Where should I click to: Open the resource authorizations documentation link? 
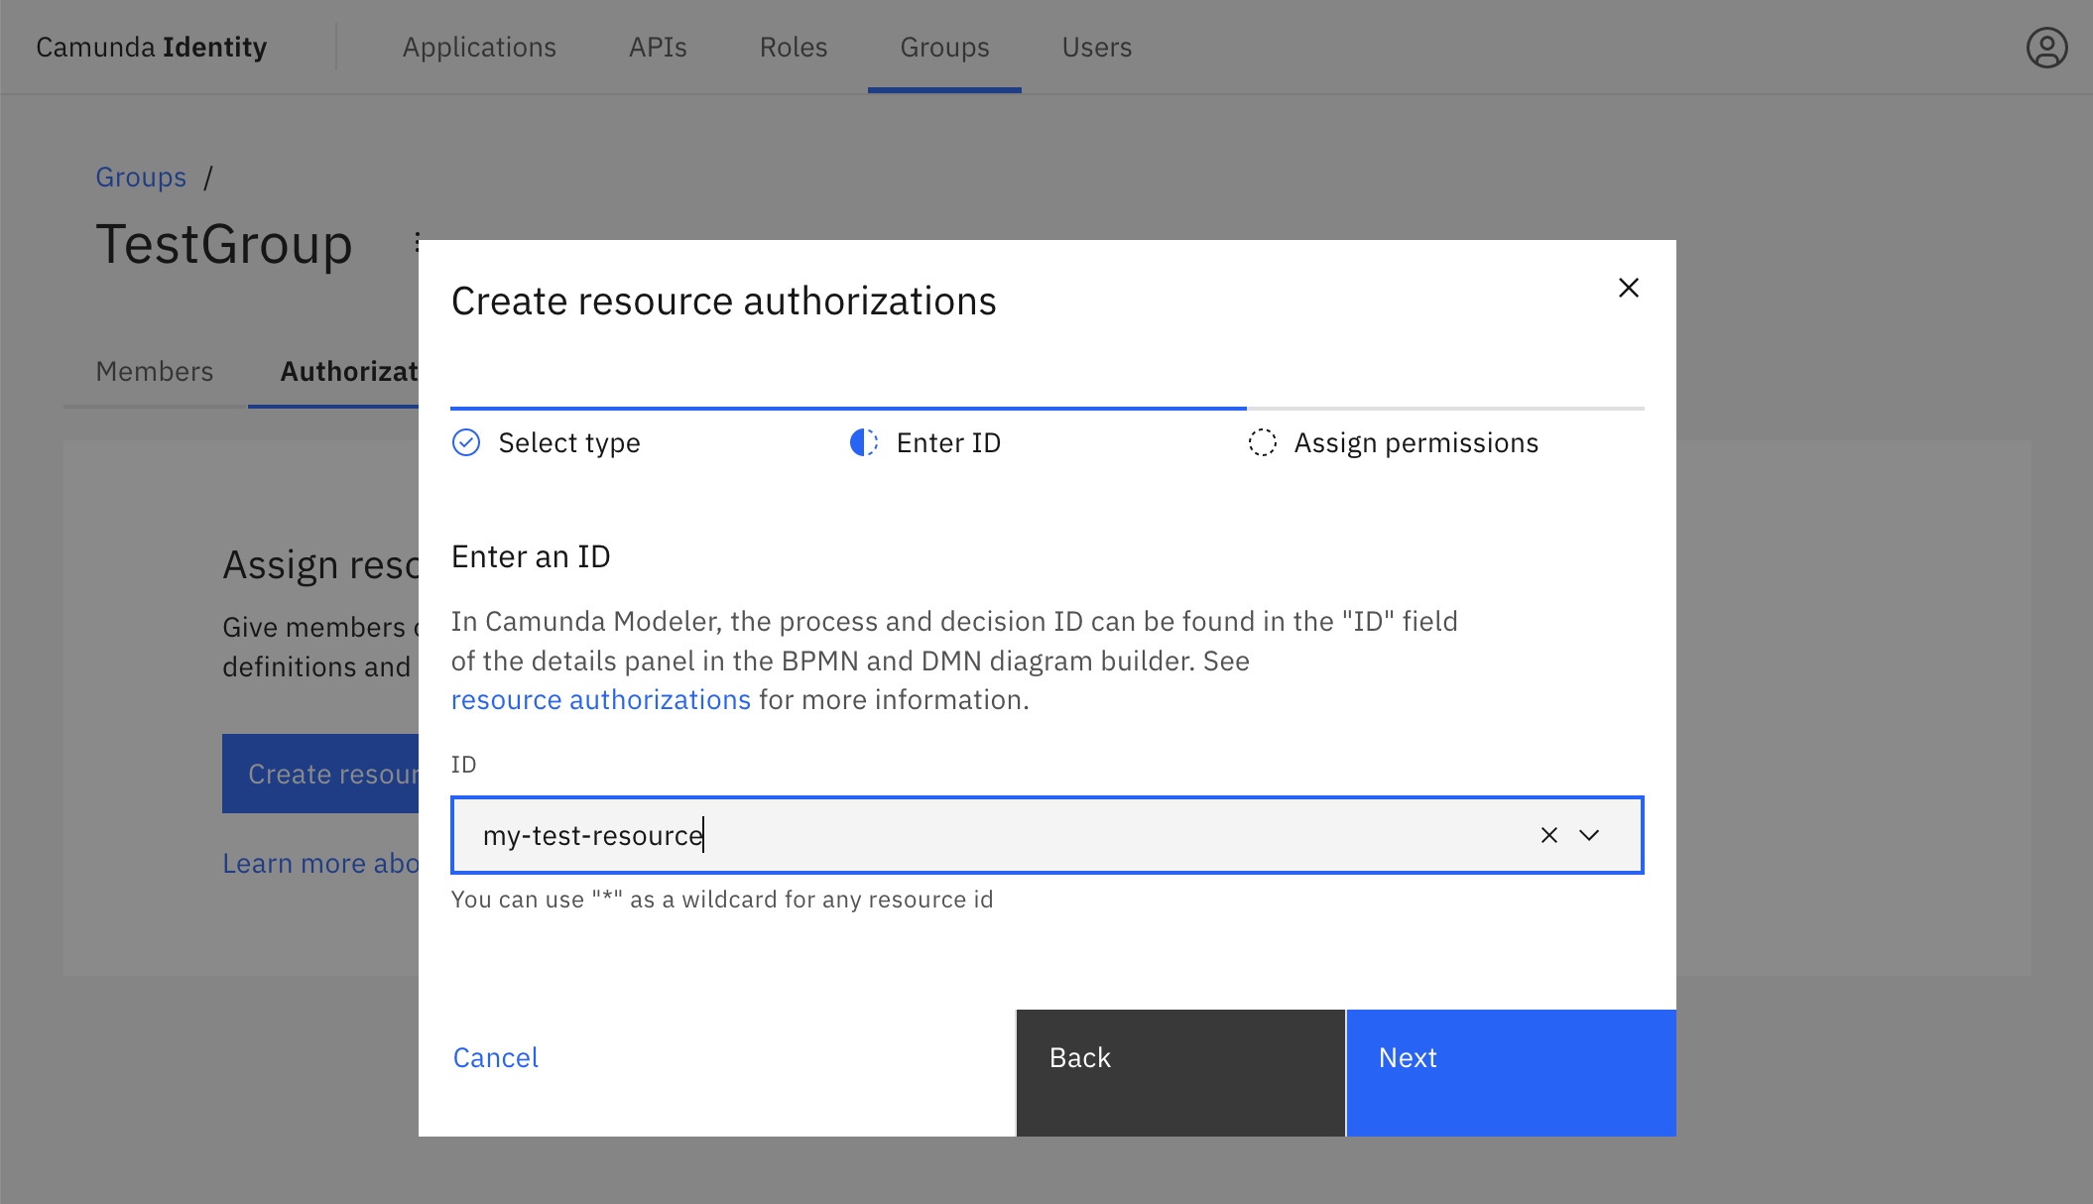coord(600,699)
